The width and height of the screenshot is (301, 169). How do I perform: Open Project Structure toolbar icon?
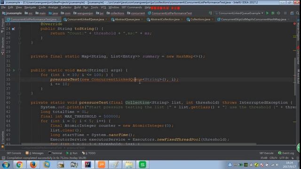[x=292, y=13]
